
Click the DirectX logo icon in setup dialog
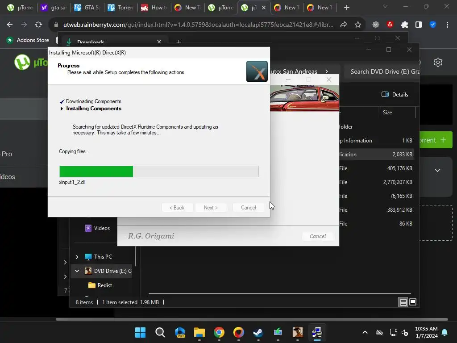coord(257,71)
